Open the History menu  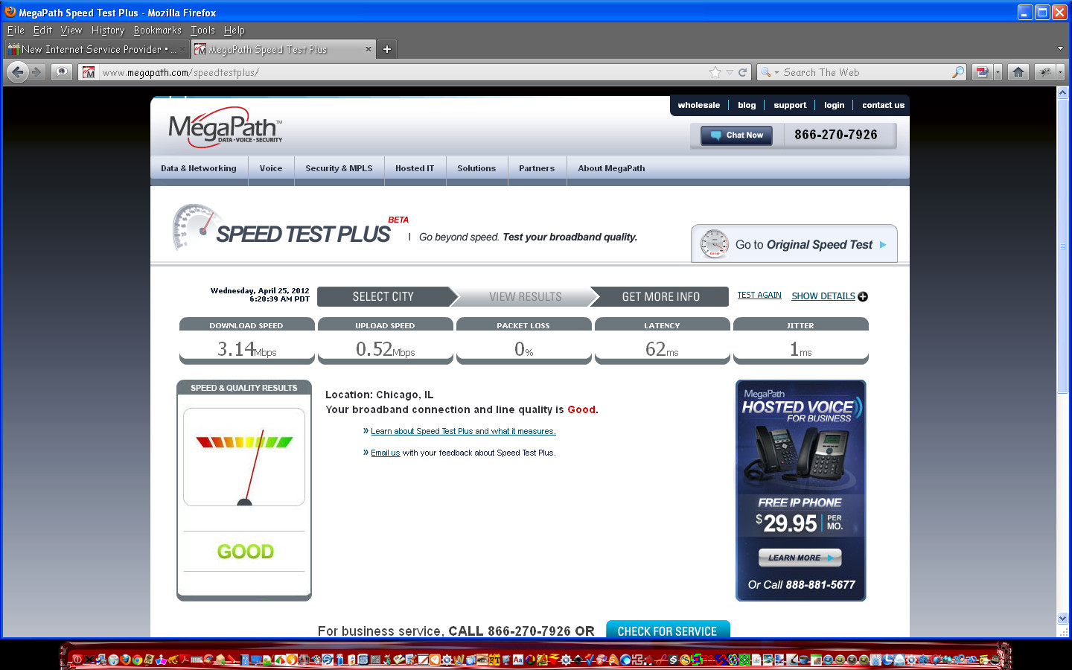pos(108,30)
